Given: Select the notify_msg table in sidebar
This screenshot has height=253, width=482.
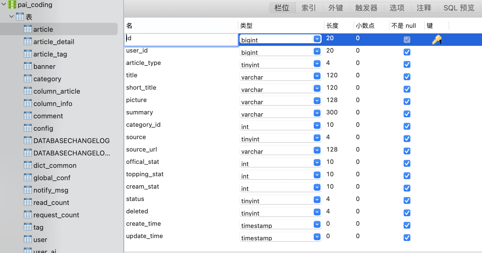Looking at the screenshot, I should coord(51,190).
